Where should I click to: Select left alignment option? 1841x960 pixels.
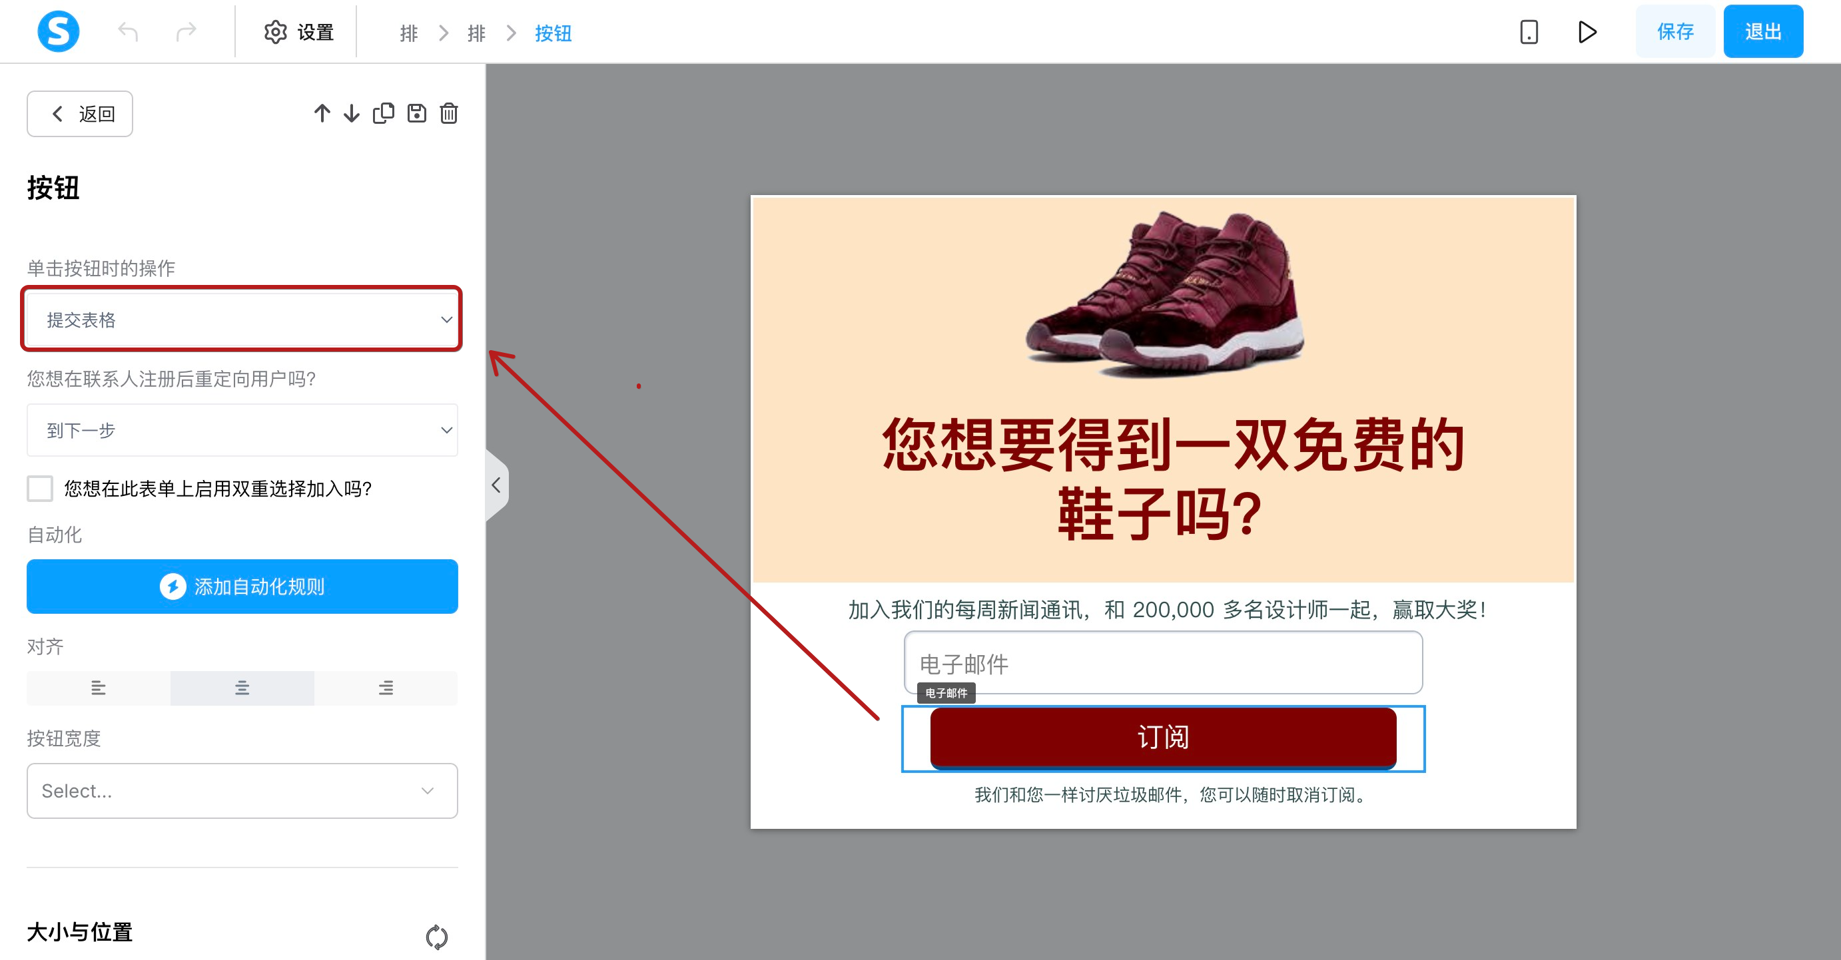pos(99,688)
